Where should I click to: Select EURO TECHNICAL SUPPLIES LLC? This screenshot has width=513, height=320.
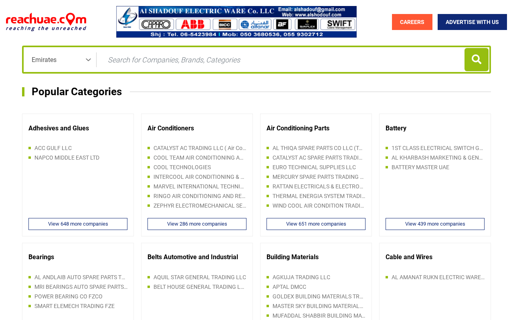(314, 167)
